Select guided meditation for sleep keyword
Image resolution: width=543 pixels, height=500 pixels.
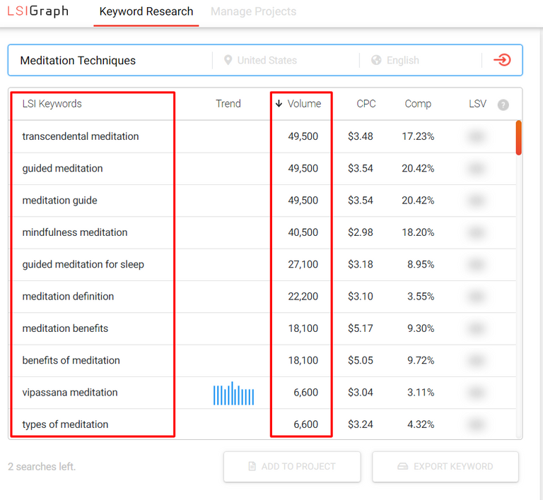coord(83,265)
